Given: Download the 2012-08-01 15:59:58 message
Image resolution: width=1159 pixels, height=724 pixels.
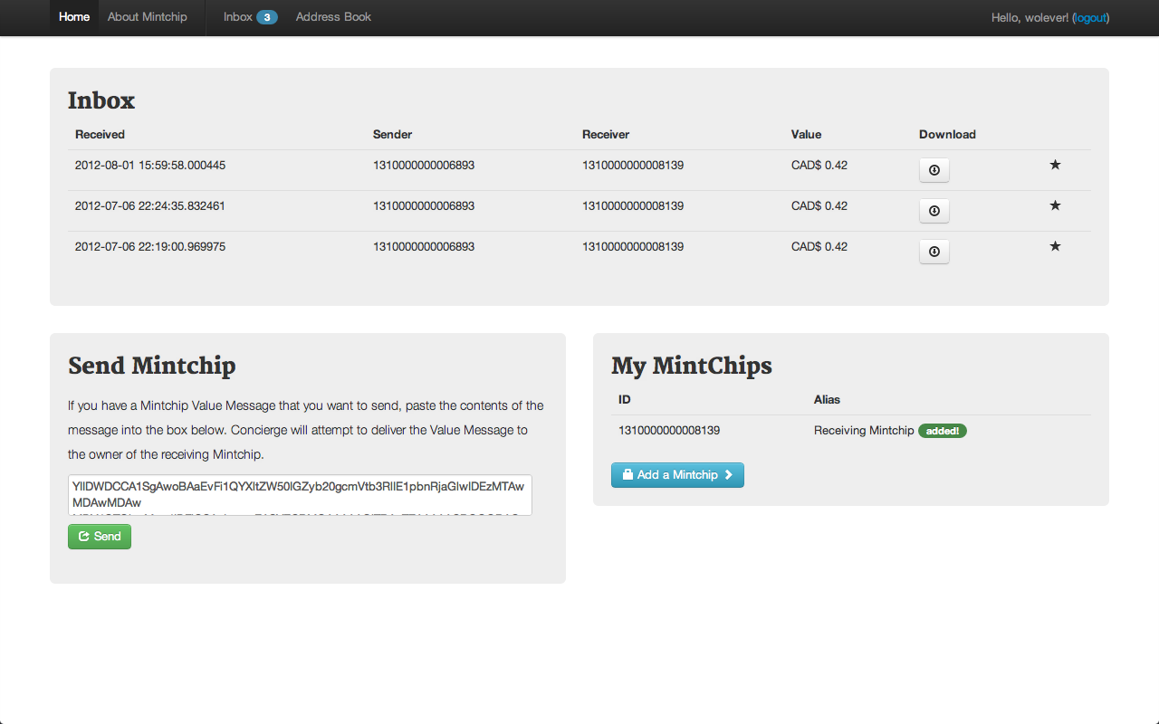Looking at the screenshot, I should [934, 170].
